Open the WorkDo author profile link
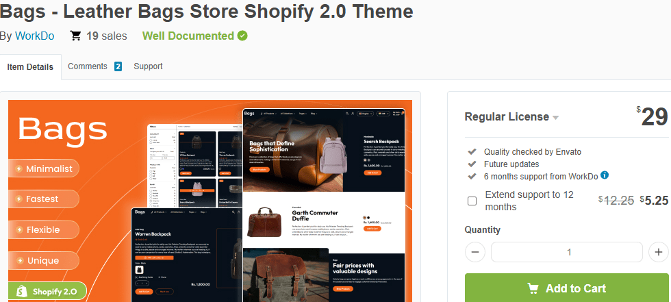The width and height of the screenshot is (671, 302). click(x=35, y=36)
